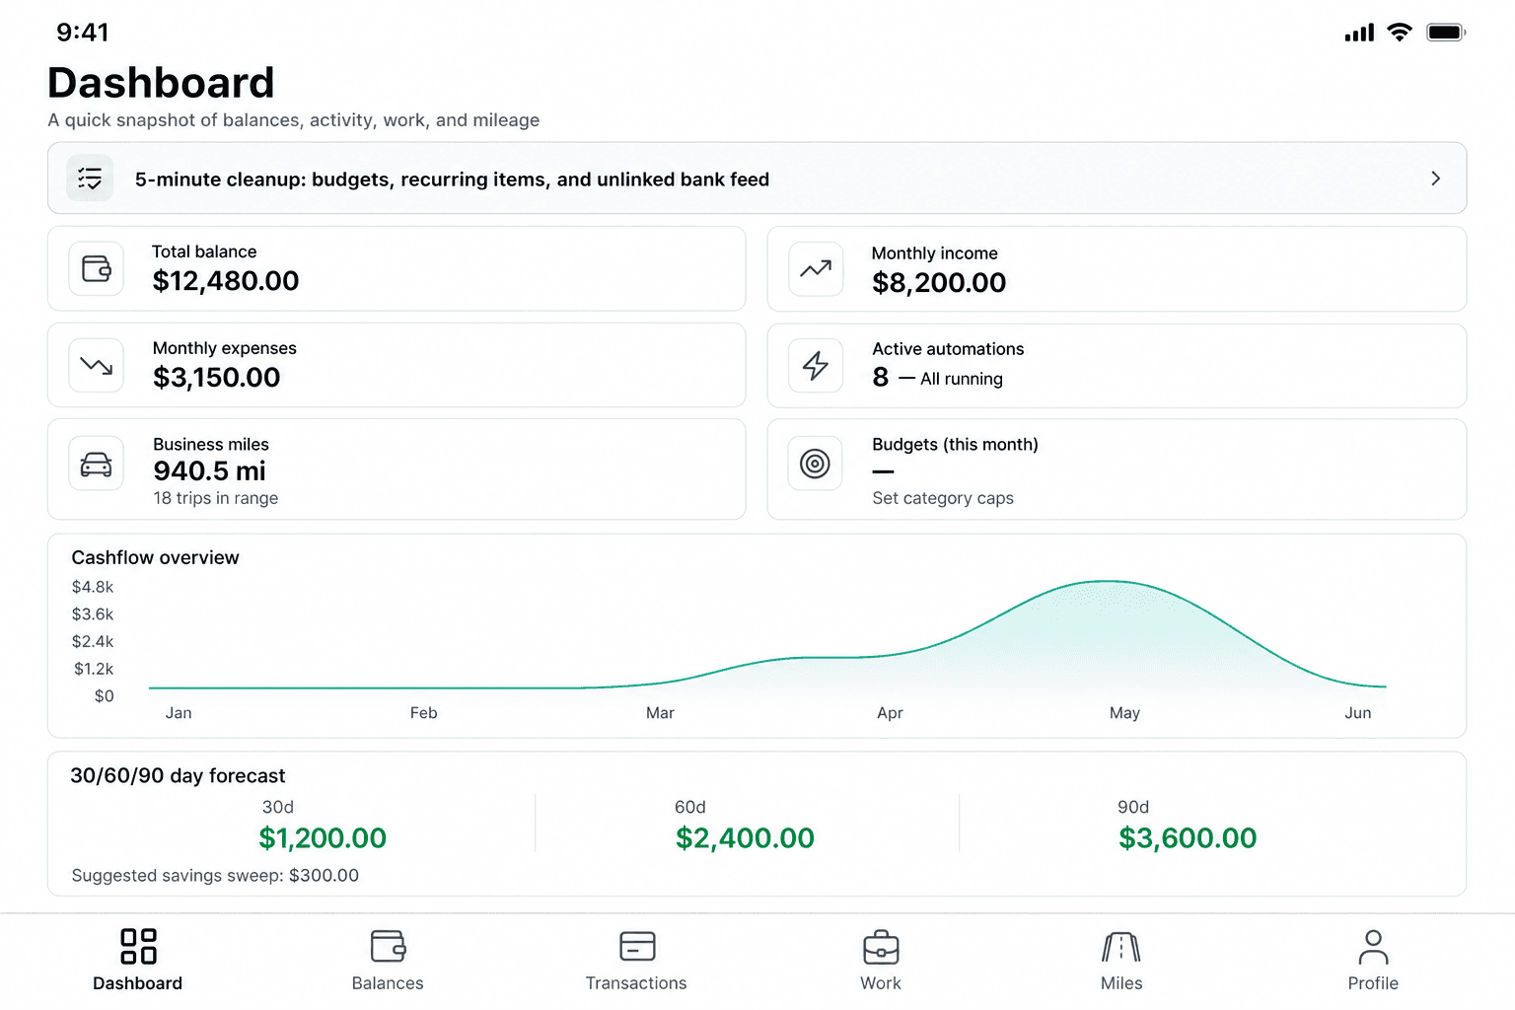Viewport: 1515px width, 1010px height.
Task: Tap the Jun label on chart axis
Action: pos(1358,713)
